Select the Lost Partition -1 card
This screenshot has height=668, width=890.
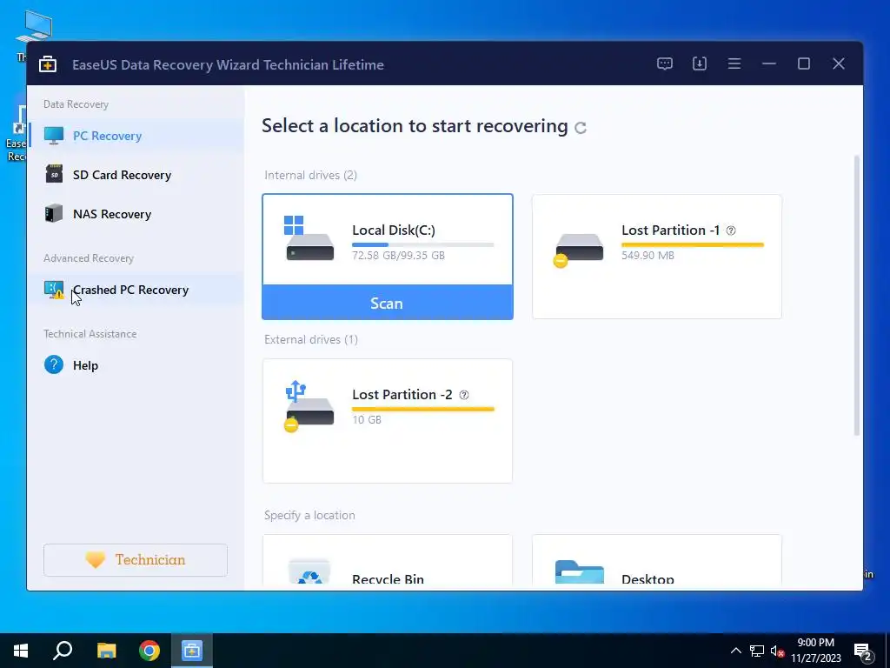coord(657,257)
